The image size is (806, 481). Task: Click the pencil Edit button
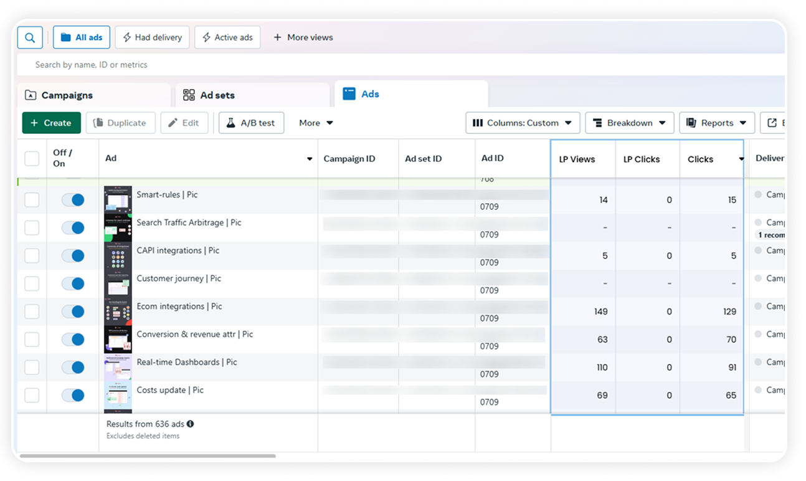pyautogui.click(x=184, y=123)
